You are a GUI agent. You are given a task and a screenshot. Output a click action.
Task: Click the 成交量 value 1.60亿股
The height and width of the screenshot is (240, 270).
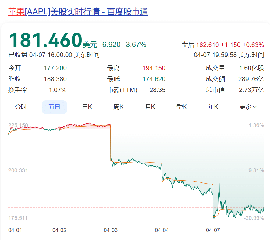[x=251, y=68]
